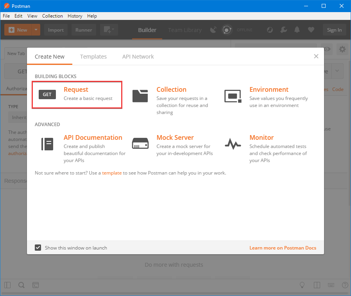Expand the Save button dropdown arrow
This screenshot has height=296, width=351.
(x=337, y=71)
